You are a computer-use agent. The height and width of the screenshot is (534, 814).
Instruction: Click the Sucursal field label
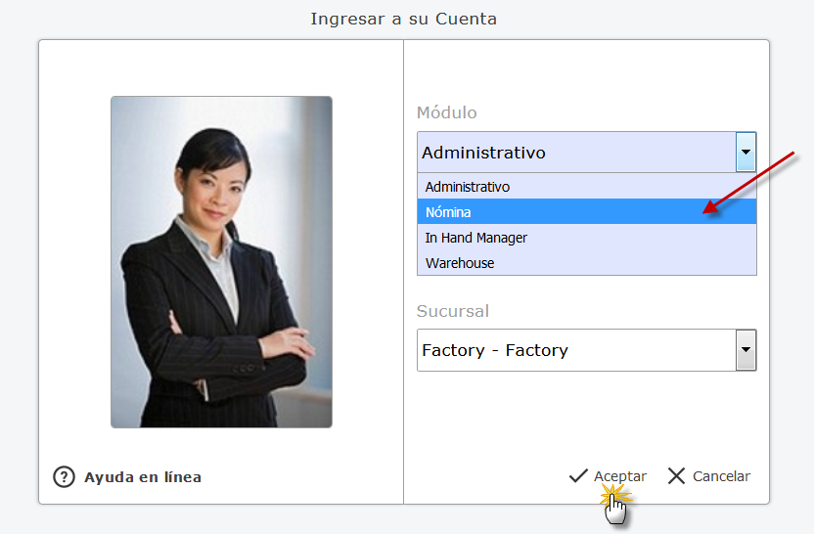tap(453, 311)
